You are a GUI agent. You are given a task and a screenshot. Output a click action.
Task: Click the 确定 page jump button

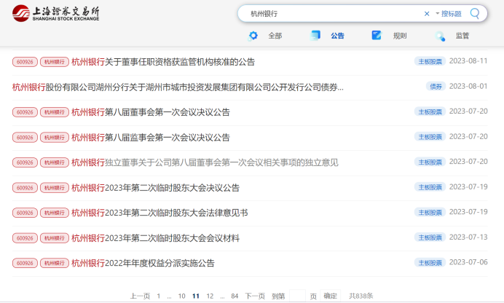330,296
